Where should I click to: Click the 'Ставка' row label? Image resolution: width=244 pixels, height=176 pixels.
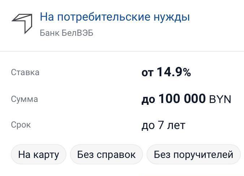[x=25, y=72]
